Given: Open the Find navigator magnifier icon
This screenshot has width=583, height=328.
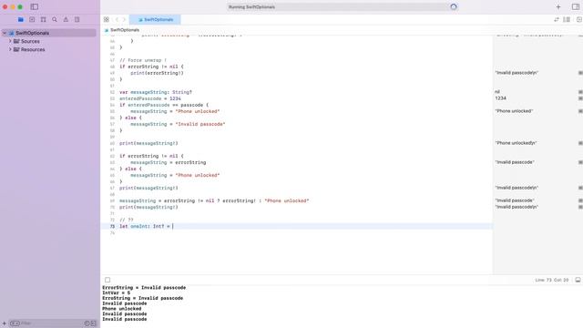Looking at the screenshot, I should click(55, 19).
